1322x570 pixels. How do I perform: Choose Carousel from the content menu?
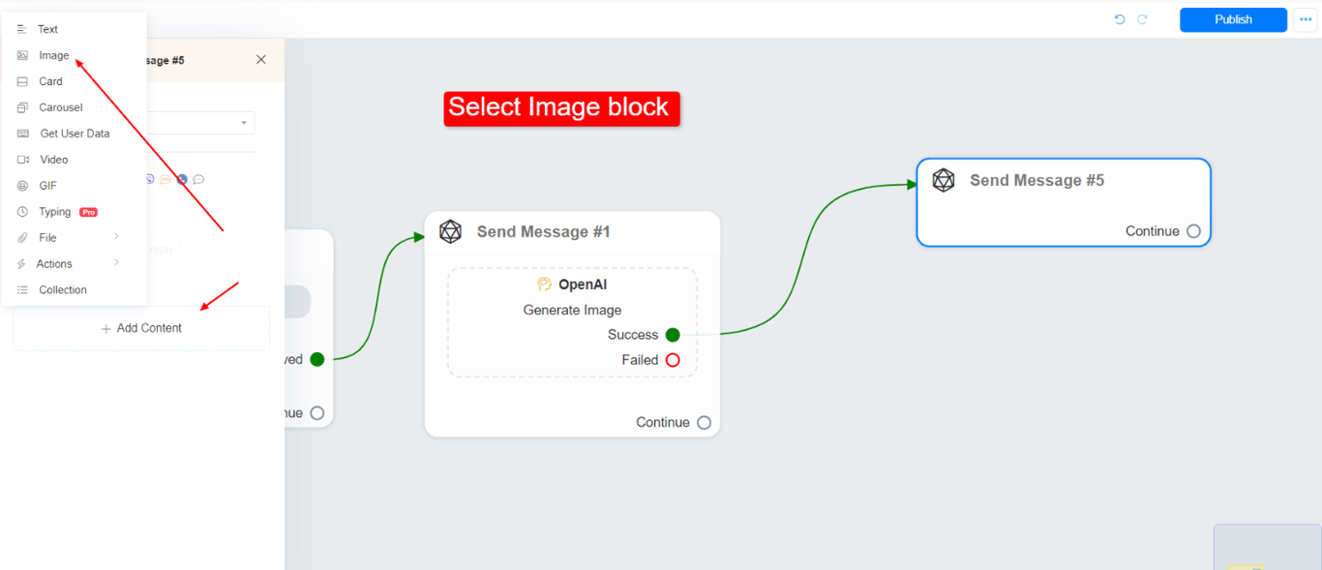tap(60, 107)
